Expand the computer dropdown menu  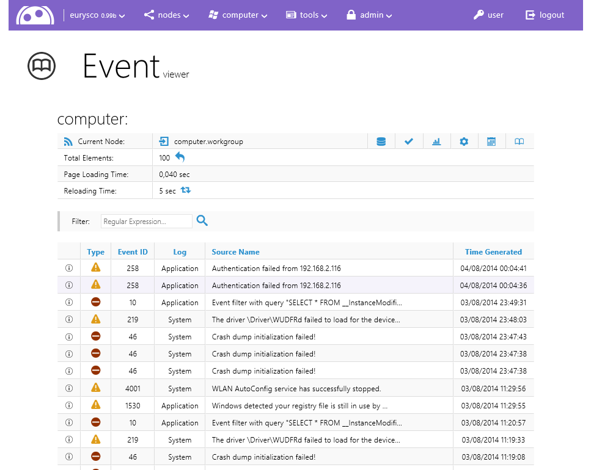(x=238, y=15)
